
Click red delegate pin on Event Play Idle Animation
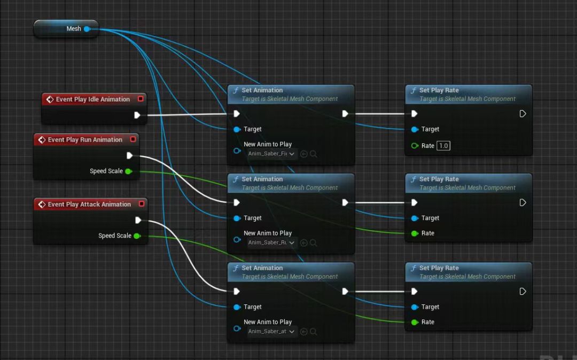tap(141, 99)
